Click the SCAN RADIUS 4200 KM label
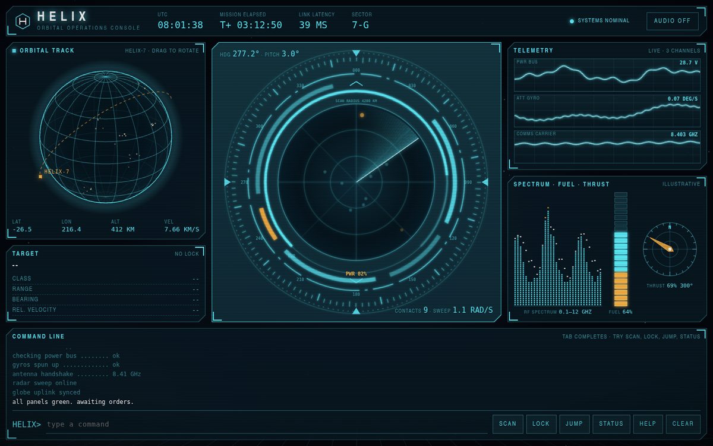Image resolution: width=713 pixels, height=446 pixels. [x=356, y=100]
